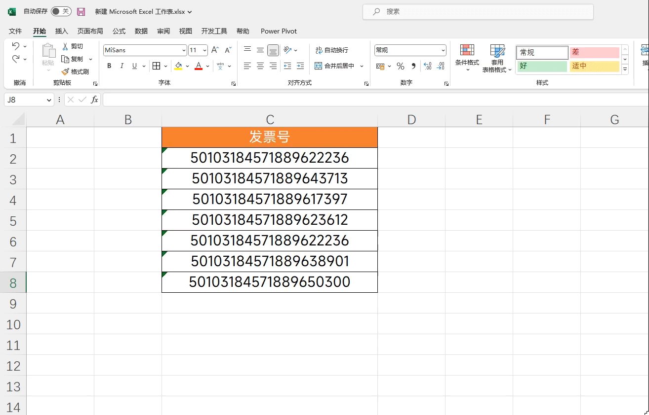649x415 pixels.
Task: Click the text orientation icon
Action: pyautogui.click(x=287, y=50)
